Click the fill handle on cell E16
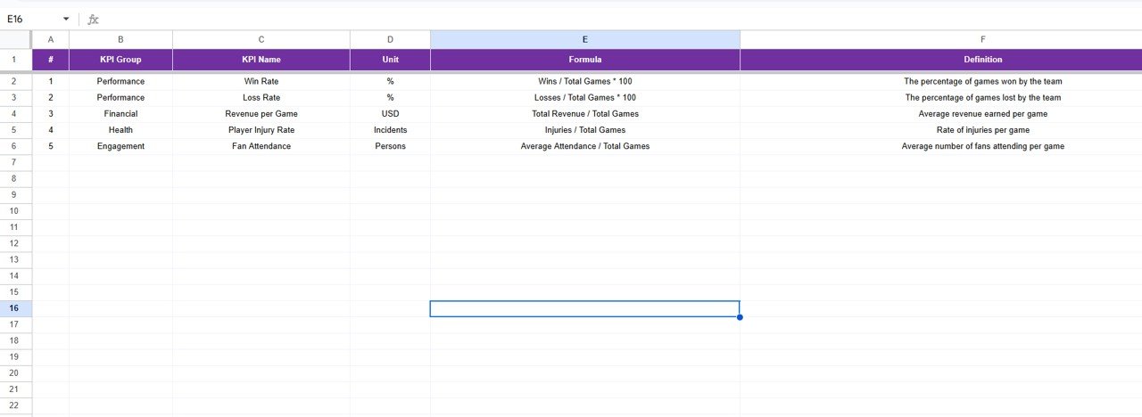 [740, 317]
